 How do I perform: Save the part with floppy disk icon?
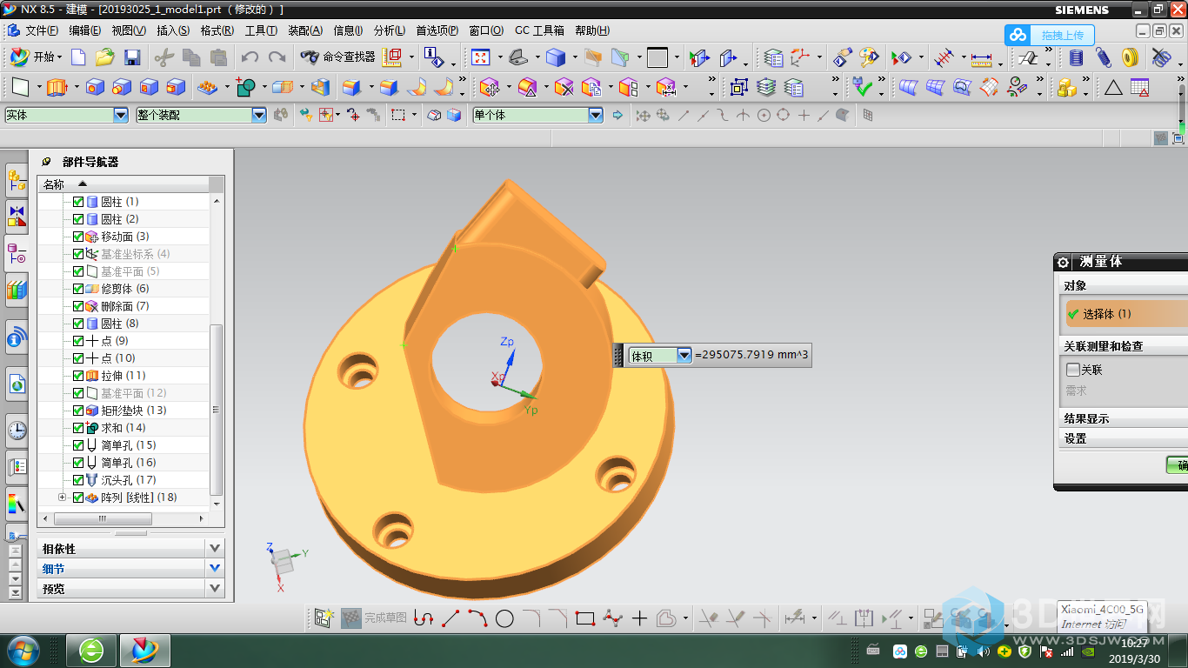(x=132, y=57)
